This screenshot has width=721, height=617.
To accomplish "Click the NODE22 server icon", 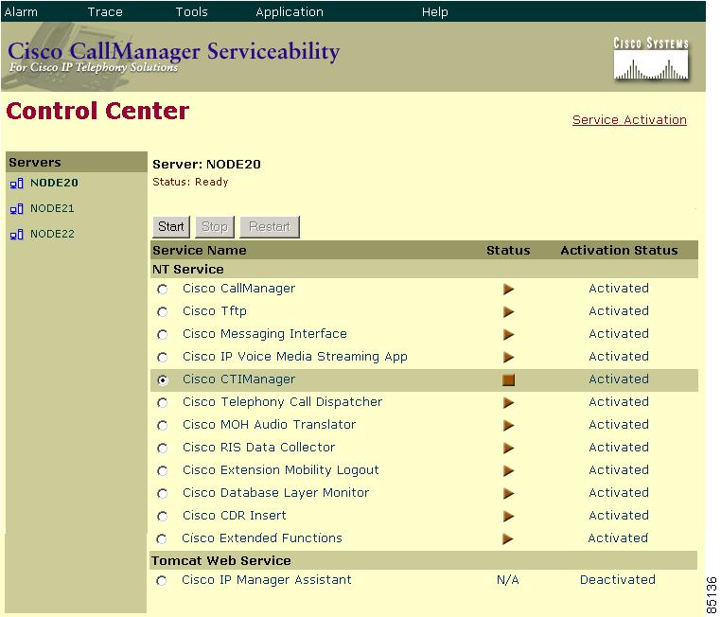I will click(16, 235).
